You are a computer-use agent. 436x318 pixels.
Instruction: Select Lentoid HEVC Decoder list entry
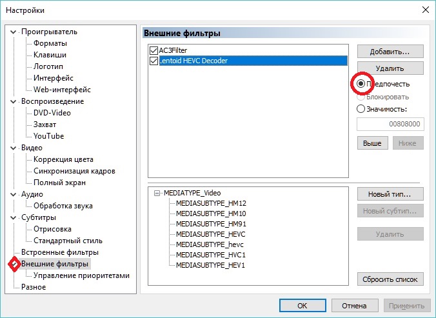click(x=253, y=61)
